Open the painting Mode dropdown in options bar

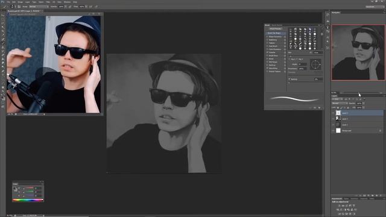tap(39, 7)
